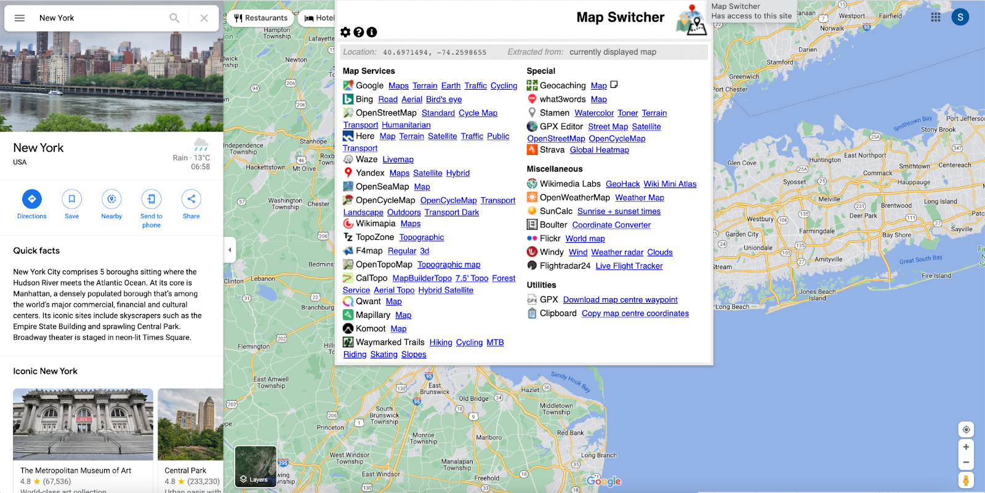Screen dimensions: 985x493
Task: Open Yandex Hybrid map
Action: [x=458, y=173]
